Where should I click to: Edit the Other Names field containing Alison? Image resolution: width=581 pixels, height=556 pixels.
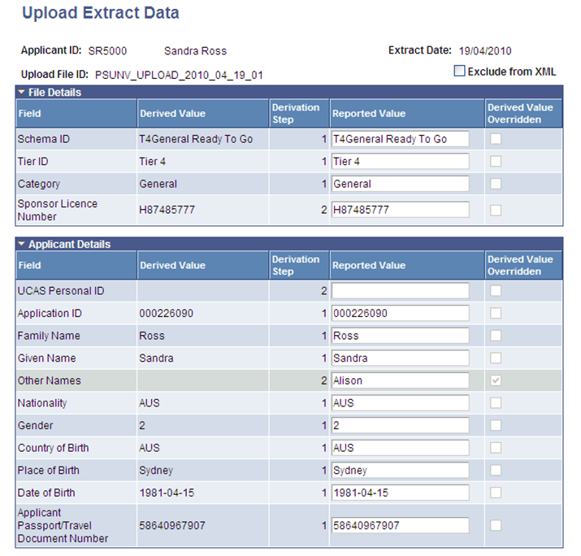coord(400,380)
